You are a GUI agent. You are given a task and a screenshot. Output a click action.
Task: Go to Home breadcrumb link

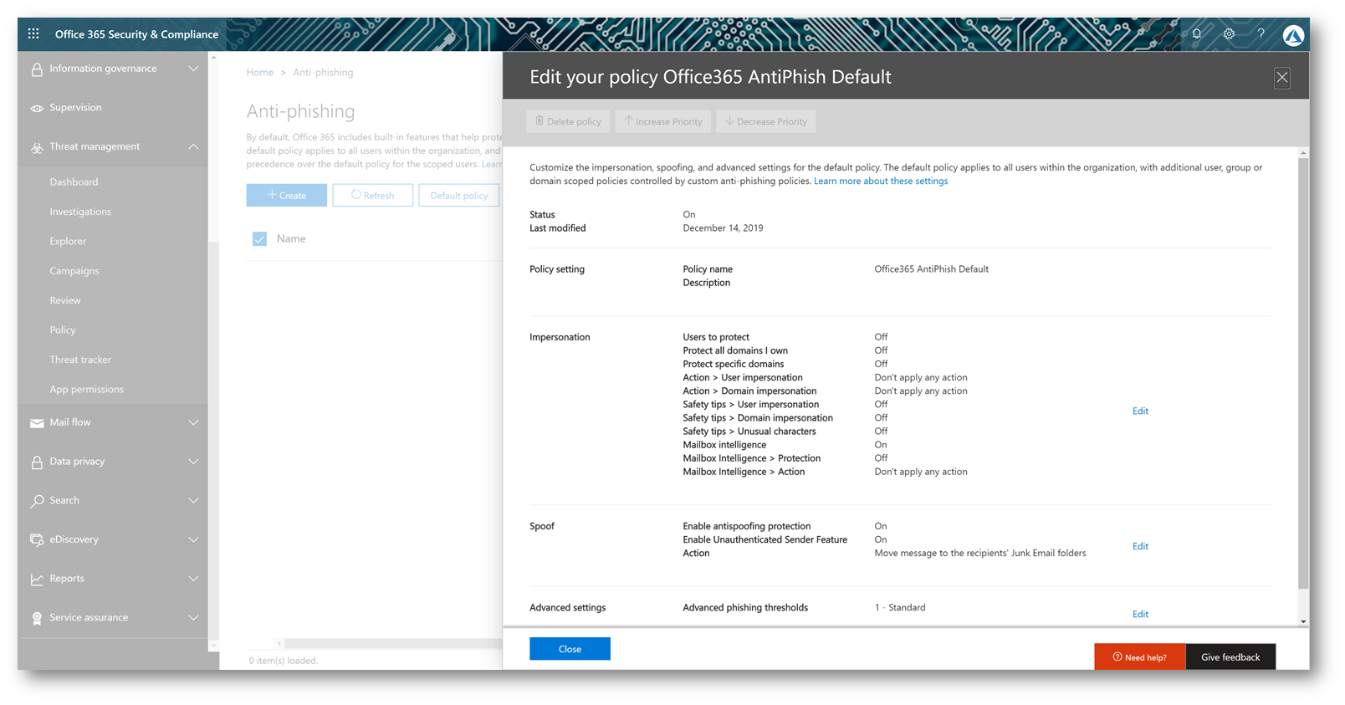tap(259, 73)
